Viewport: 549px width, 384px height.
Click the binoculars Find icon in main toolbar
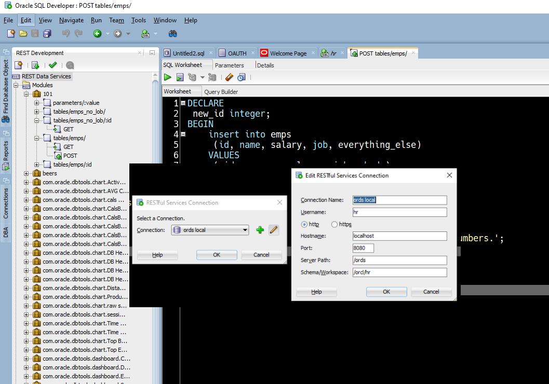[172, 34]
